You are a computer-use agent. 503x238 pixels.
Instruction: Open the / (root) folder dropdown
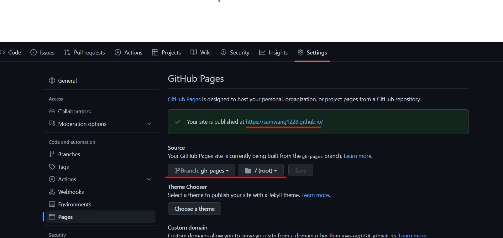[261, 170]
